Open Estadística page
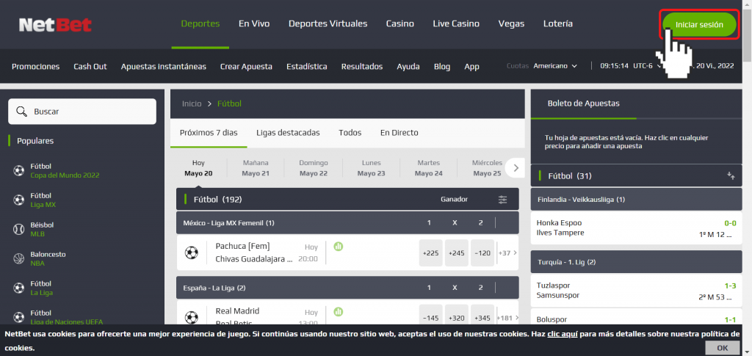Viewport: 752px width, 356px height. (307, 67)
